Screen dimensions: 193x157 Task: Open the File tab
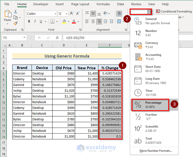(x=7, y=4)
